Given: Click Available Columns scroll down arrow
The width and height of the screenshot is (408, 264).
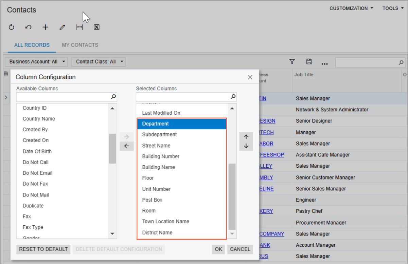Looking at the screenshot, I should tap(112, 234).
